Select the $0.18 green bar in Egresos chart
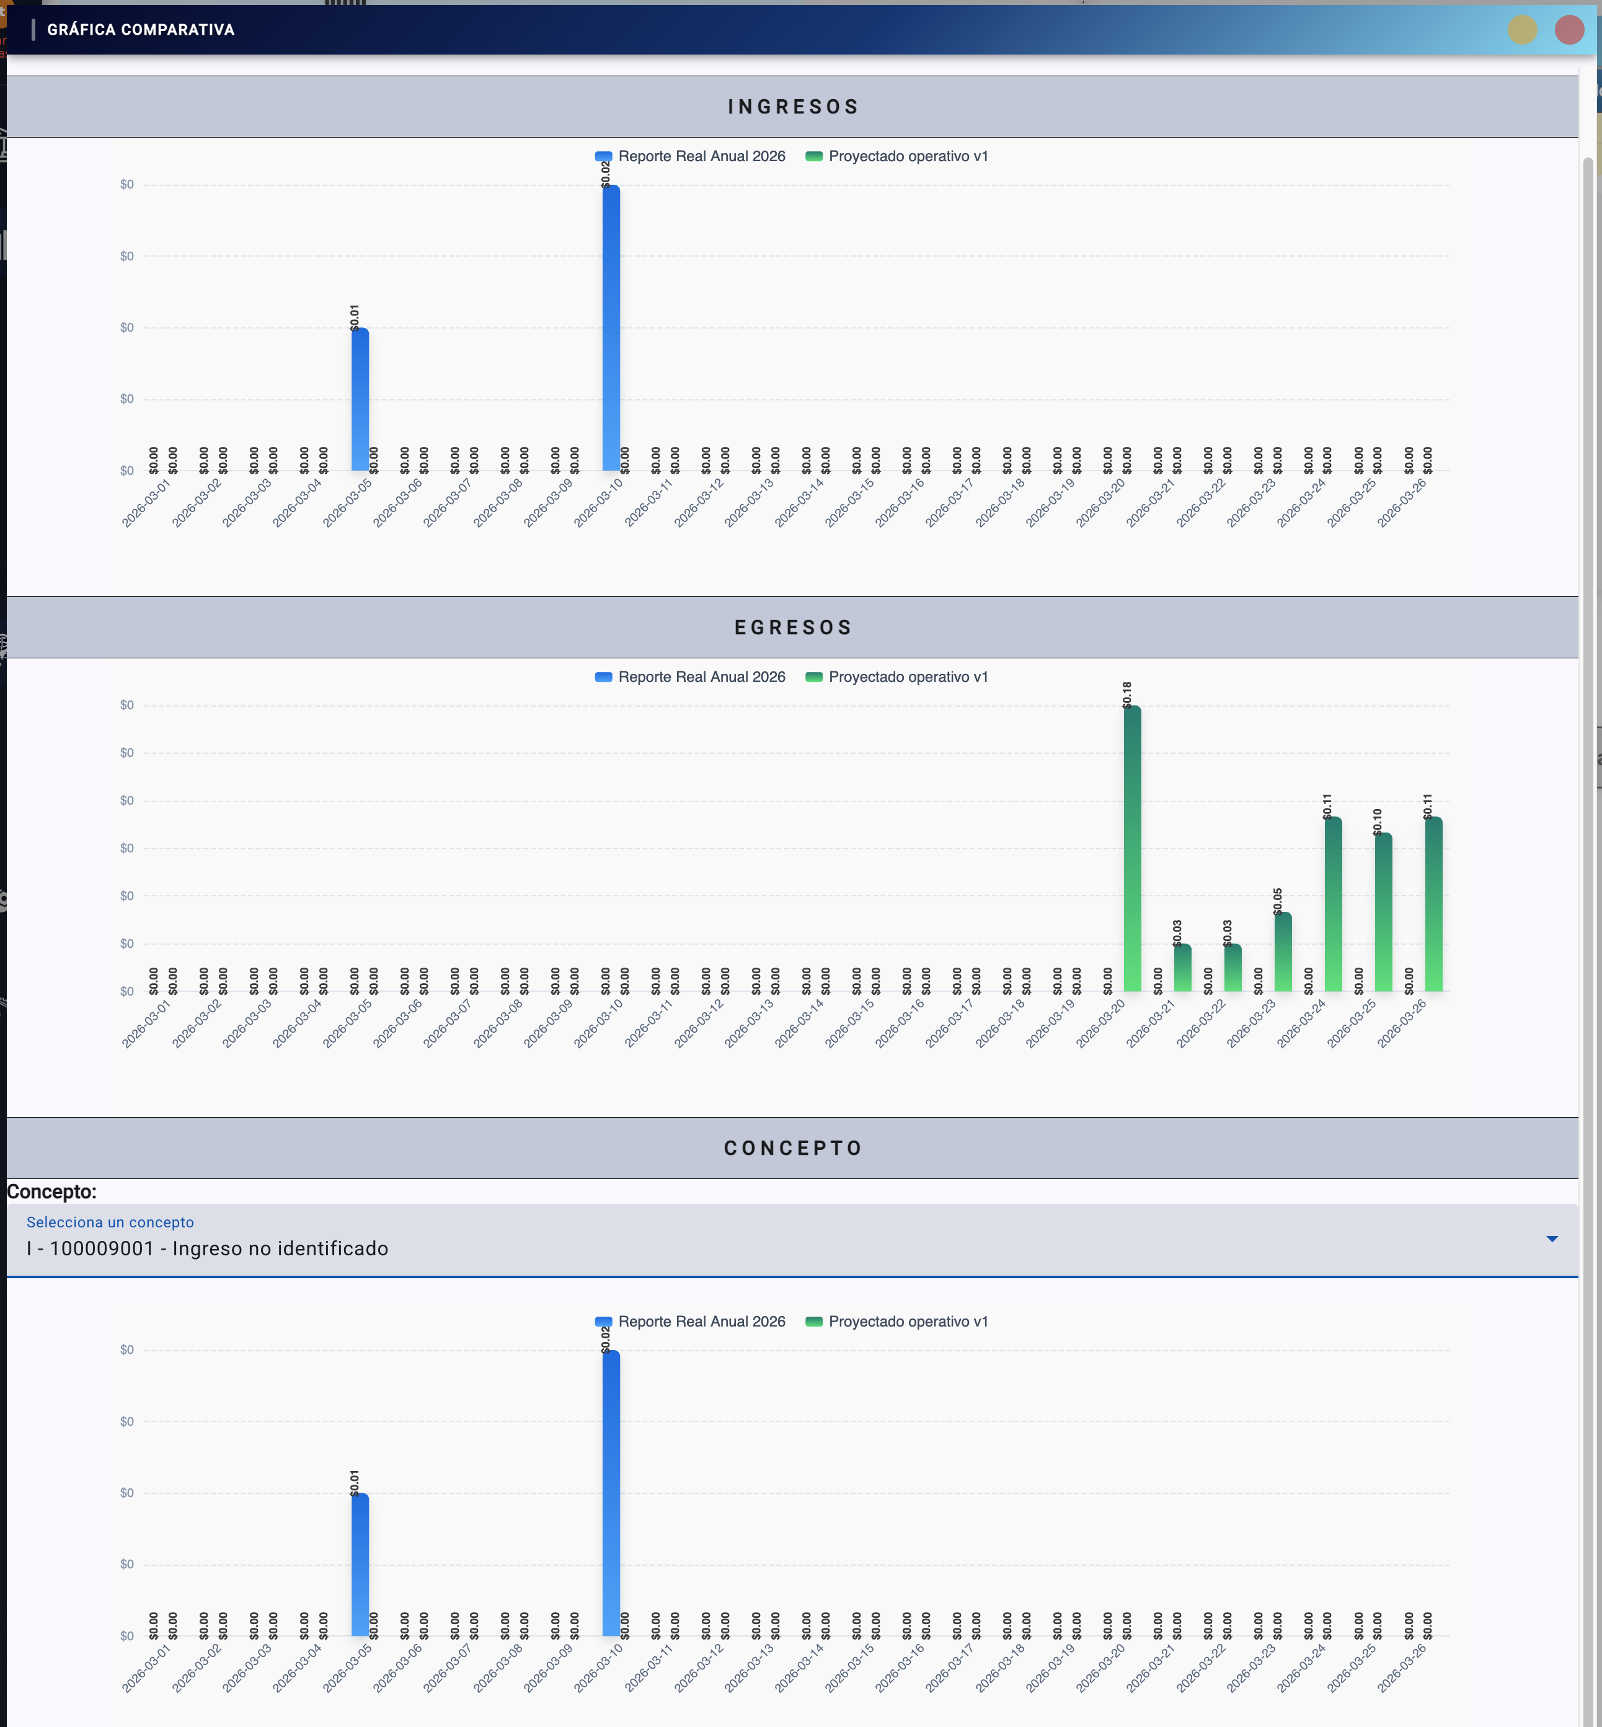The width and height of the screenshot is (1602, 1727). click(1132, 849)
